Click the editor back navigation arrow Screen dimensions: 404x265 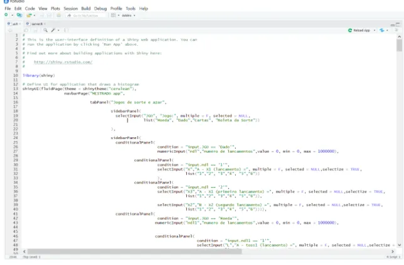tap(10, 30)
